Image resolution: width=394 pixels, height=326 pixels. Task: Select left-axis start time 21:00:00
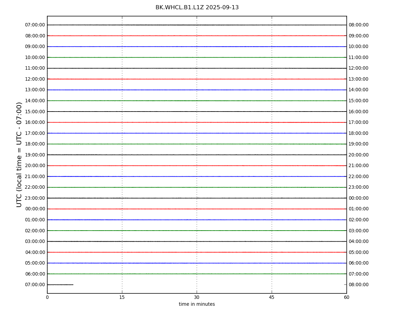point(35,176)
